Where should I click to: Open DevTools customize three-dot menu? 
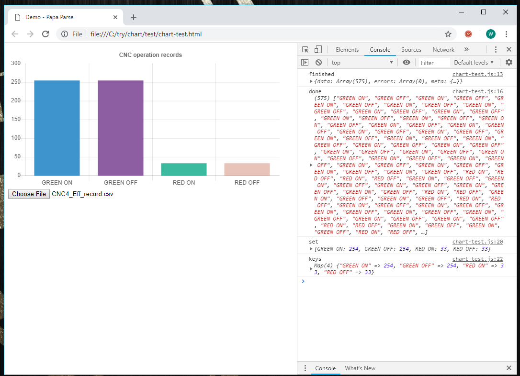coord(496,49)
